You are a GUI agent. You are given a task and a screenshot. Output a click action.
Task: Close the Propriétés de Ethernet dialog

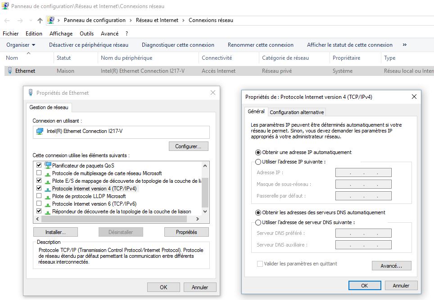(x=213, y=93)
